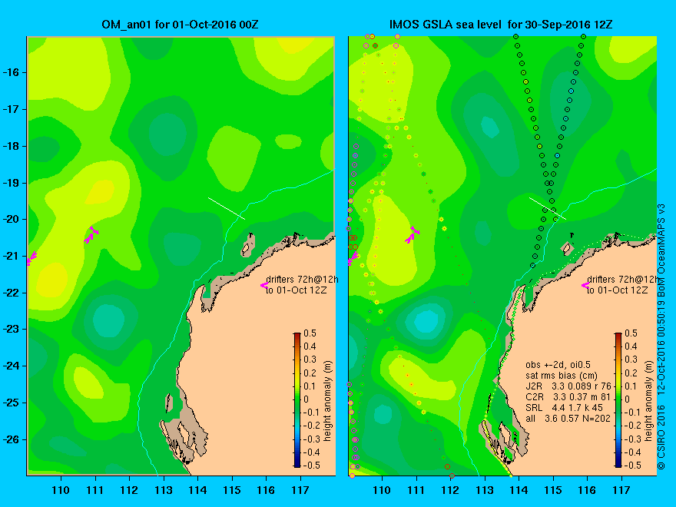Click the magenta drifter legend arrow in left map
This screenshot has width=676, height=507.
coord(264,285)
